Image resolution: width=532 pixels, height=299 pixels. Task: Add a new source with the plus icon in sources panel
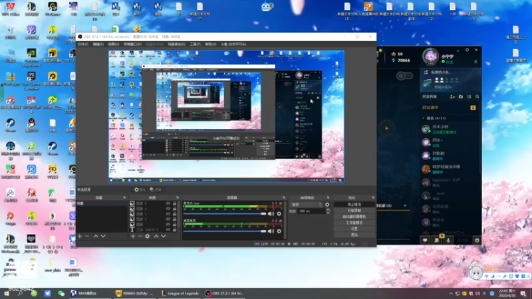pyautogui.click(x=132, y=236)
